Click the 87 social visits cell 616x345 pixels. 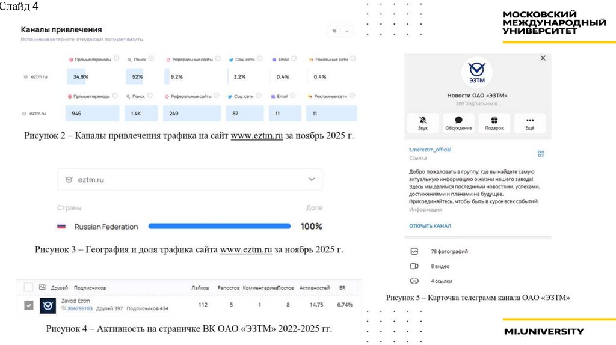pyautogui.click(x=245, y=114)
